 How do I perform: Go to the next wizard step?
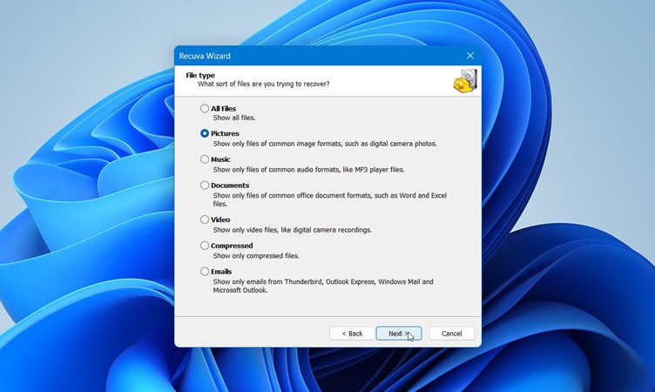pyautogui.click(x=398, y=334)
